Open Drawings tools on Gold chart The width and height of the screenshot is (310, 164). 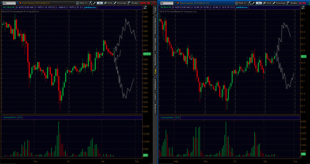pos(120,3)
